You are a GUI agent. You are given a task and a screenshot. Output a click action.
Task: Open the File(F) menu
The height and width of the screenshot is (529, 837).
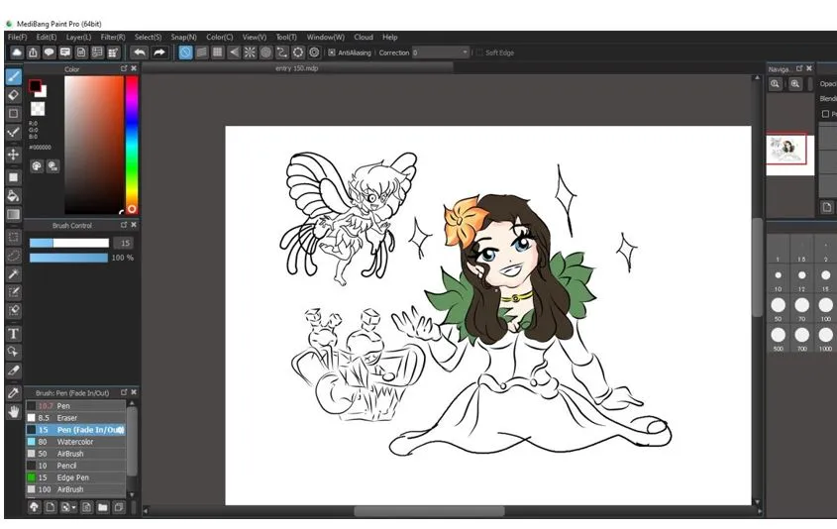(x=17, y=37)
